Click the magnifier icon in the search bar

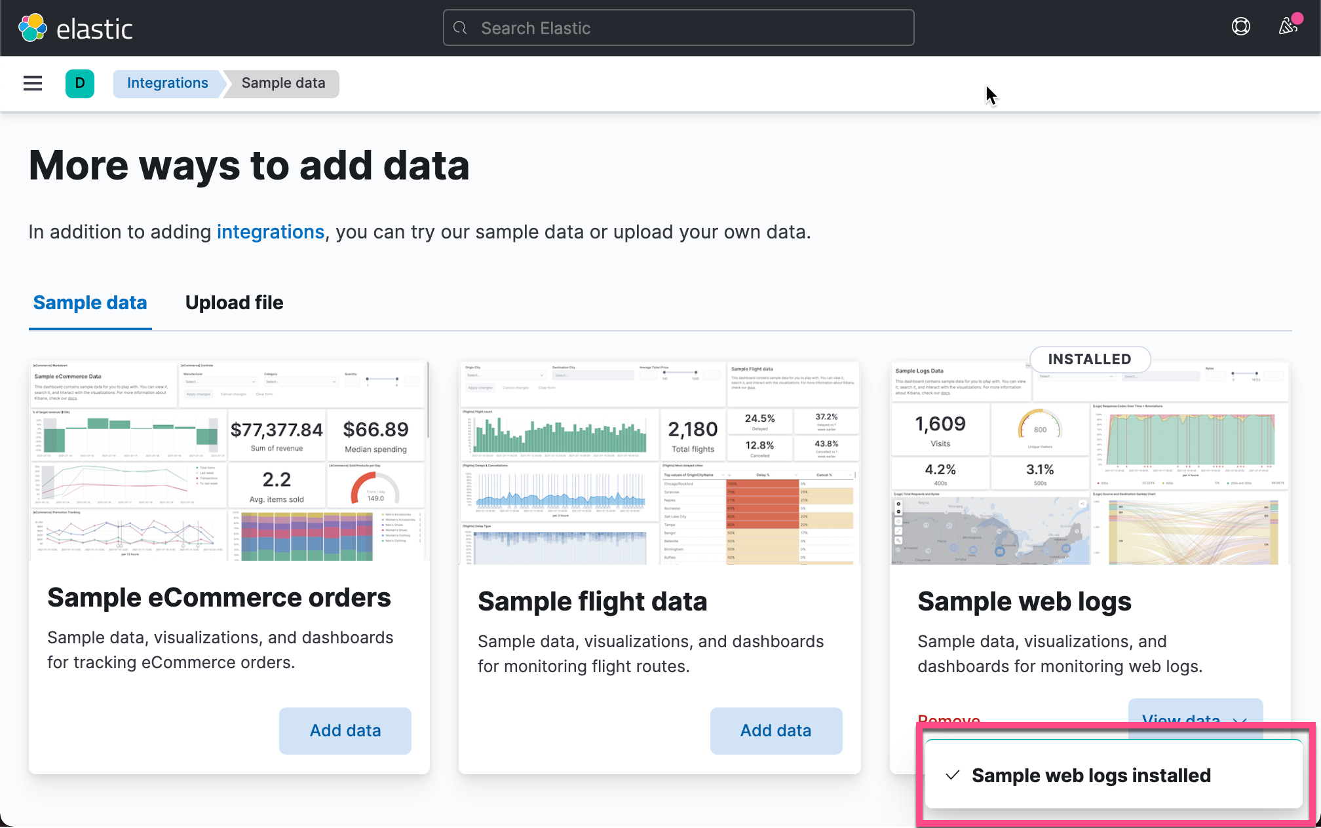coord(460,28)
